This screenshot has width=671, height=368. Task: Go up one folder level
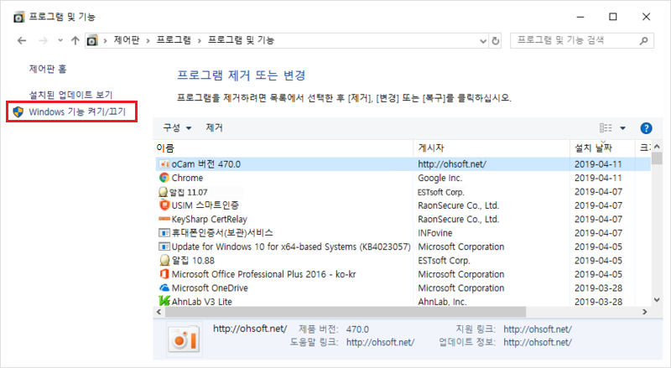75,40
